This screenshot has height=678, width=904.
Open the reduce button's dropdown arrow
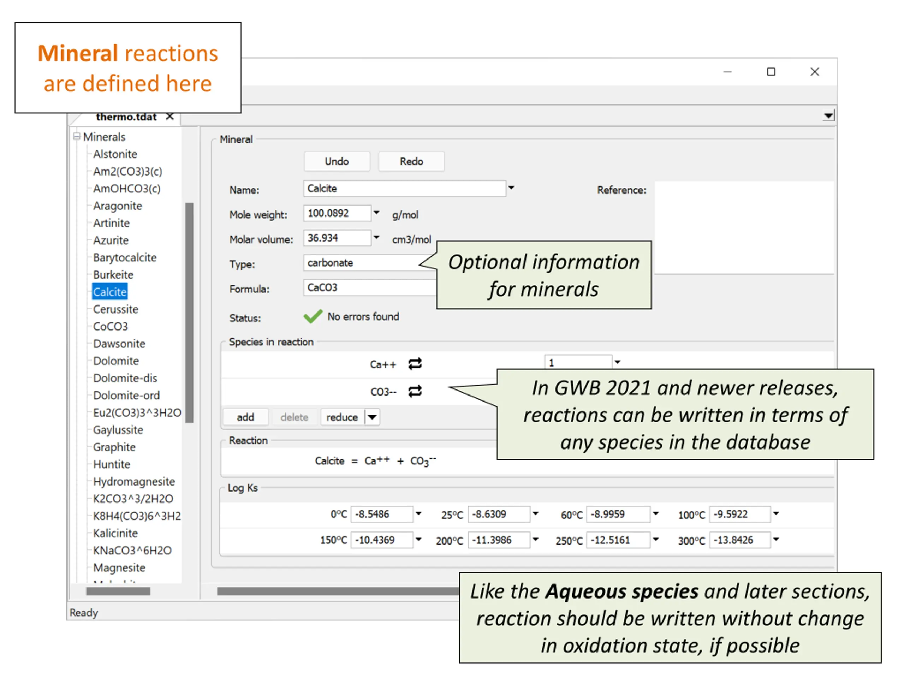click(x=372, y=417)
